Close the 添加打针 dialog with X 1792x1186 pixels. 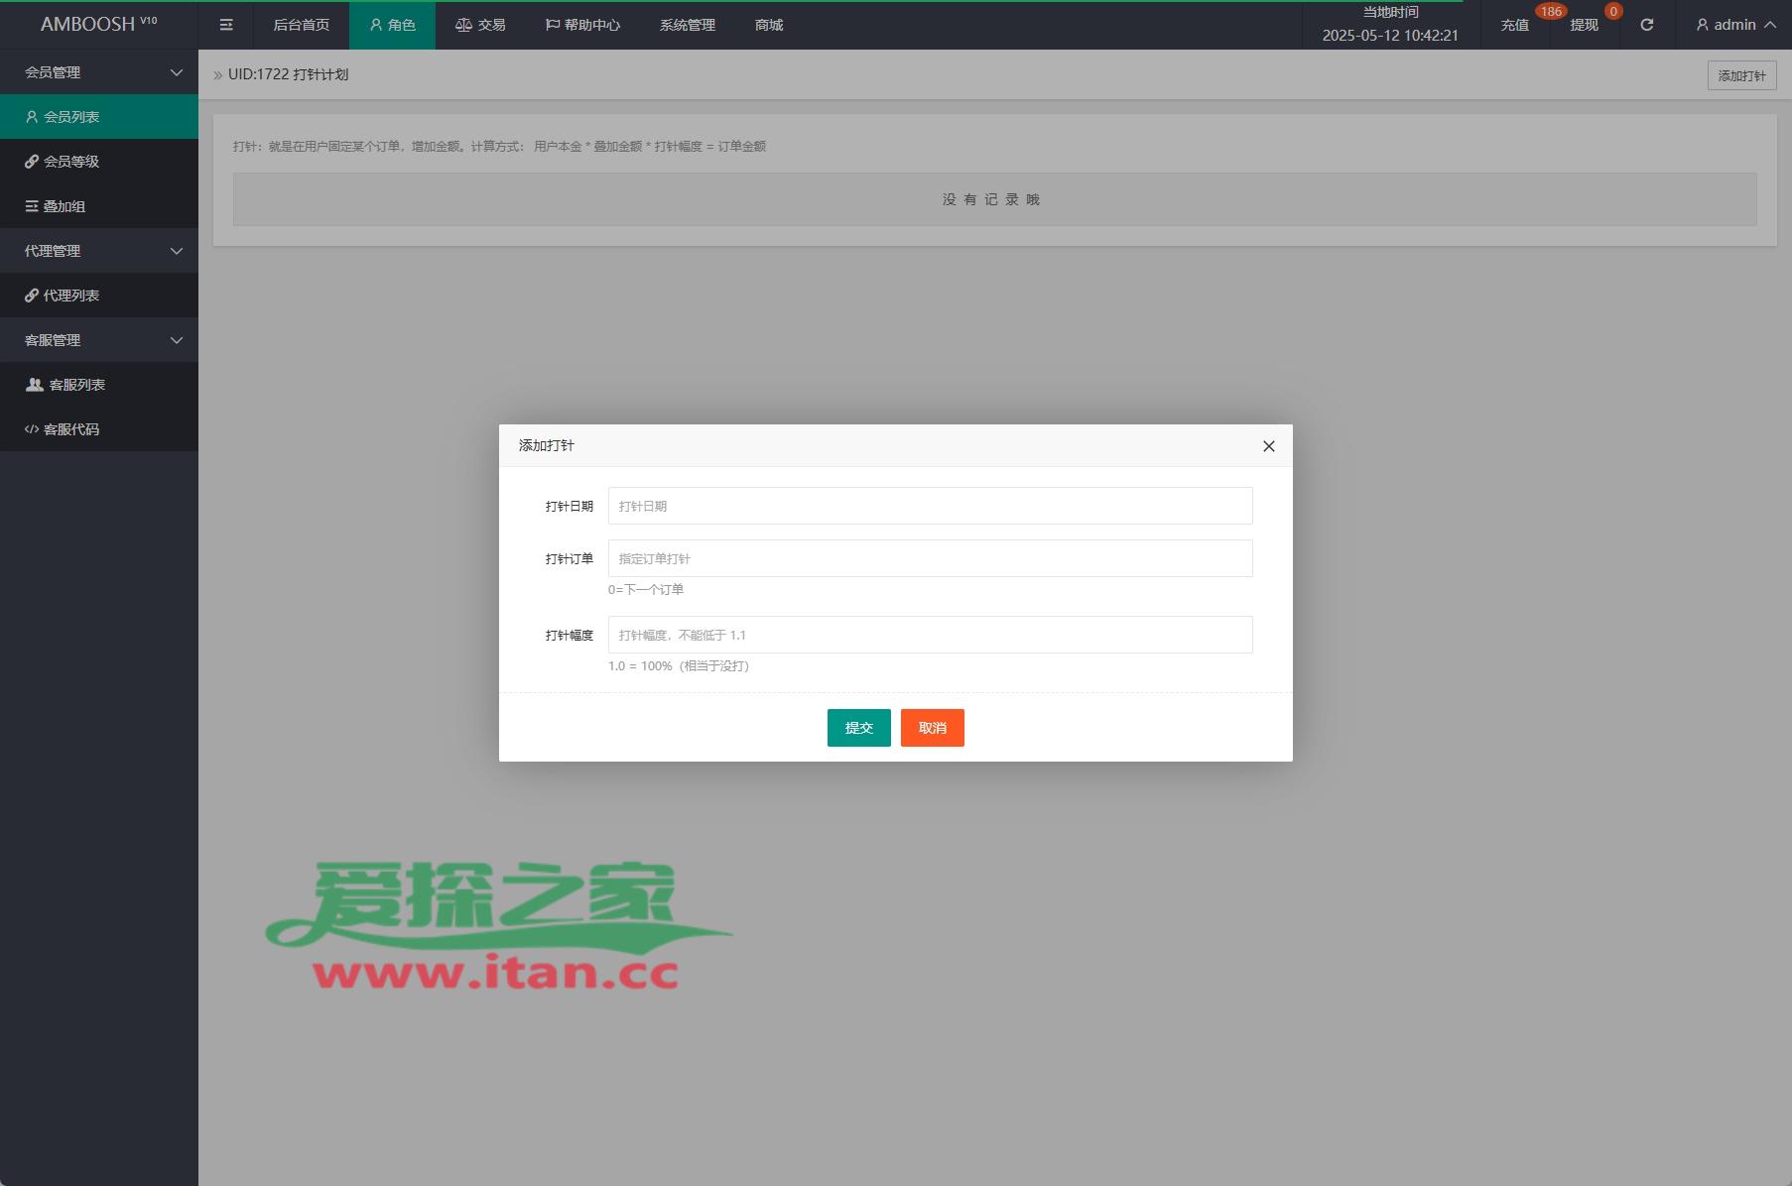(x=1268, y=446)
